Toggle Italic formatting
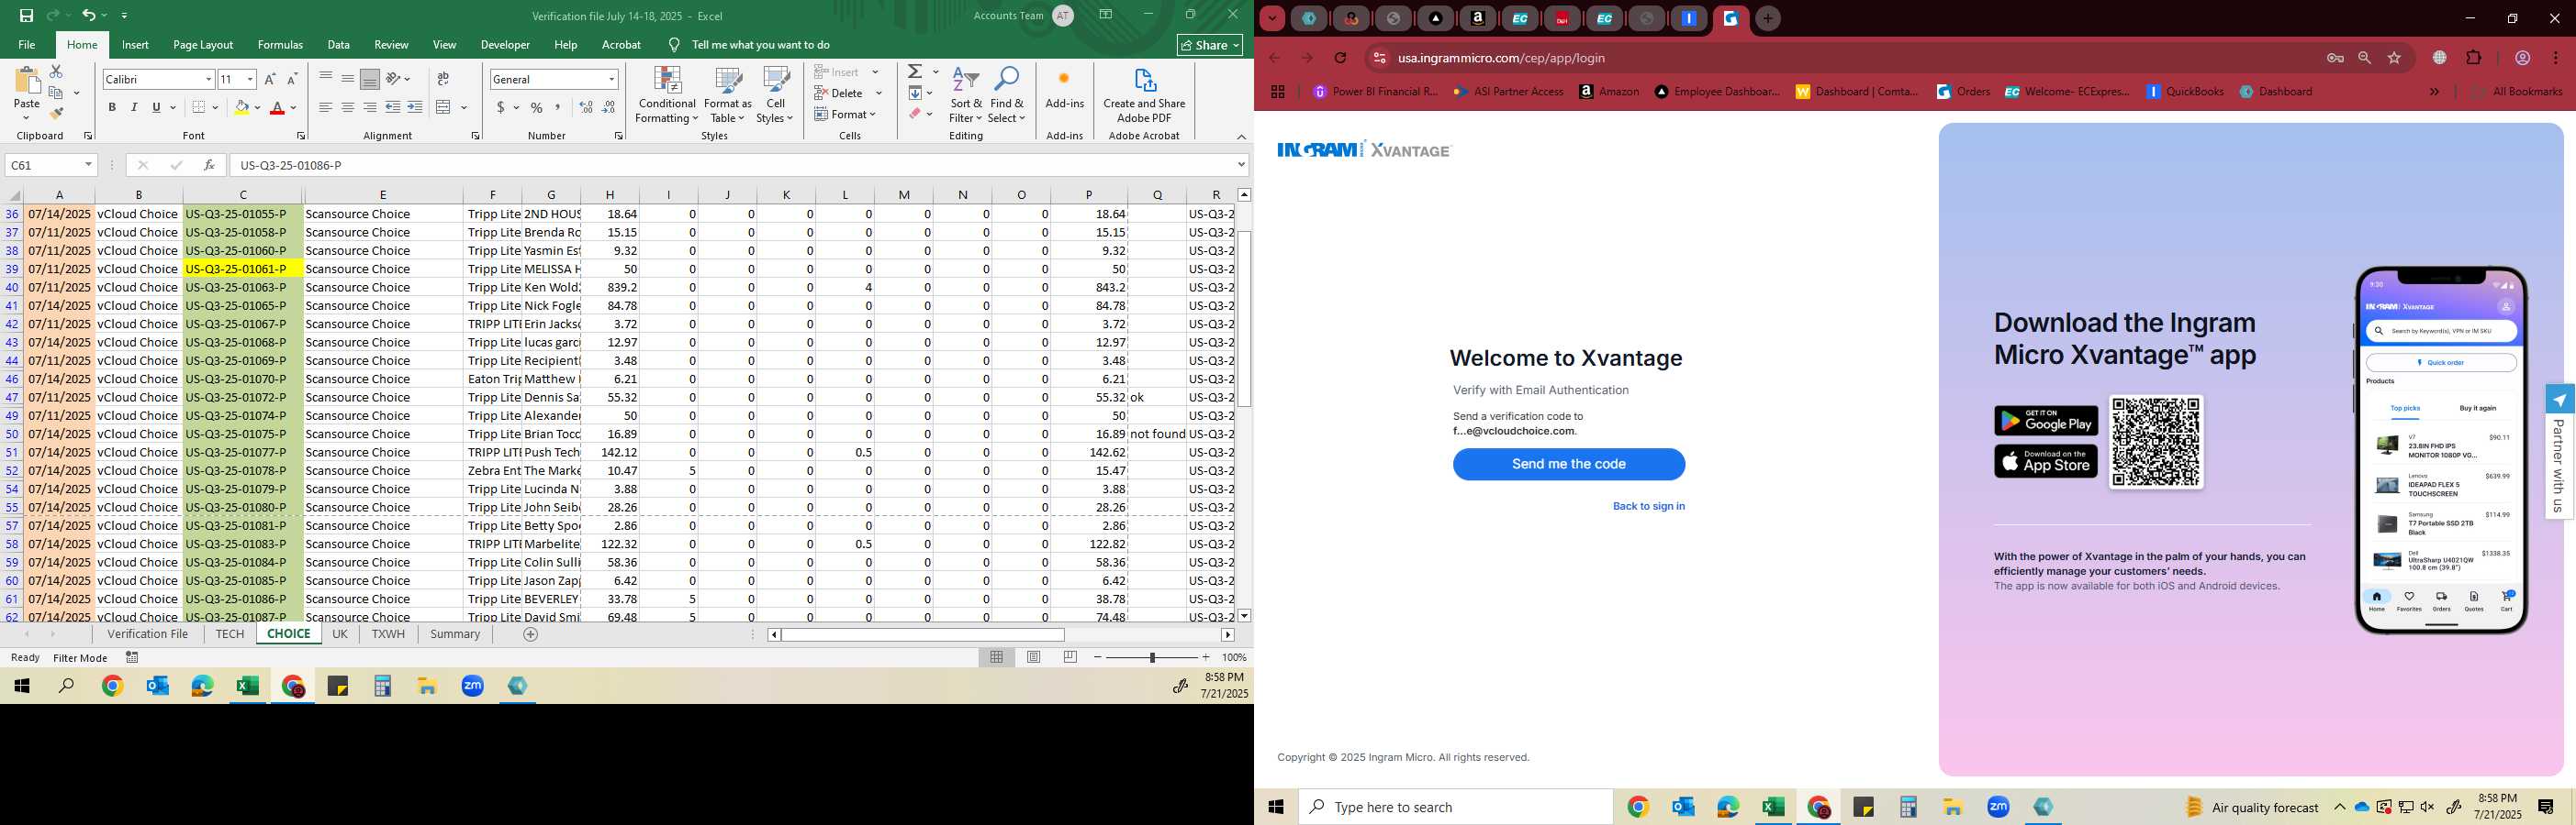The height and width of the screenshot is (825, 2576). (x=134, y=107)
